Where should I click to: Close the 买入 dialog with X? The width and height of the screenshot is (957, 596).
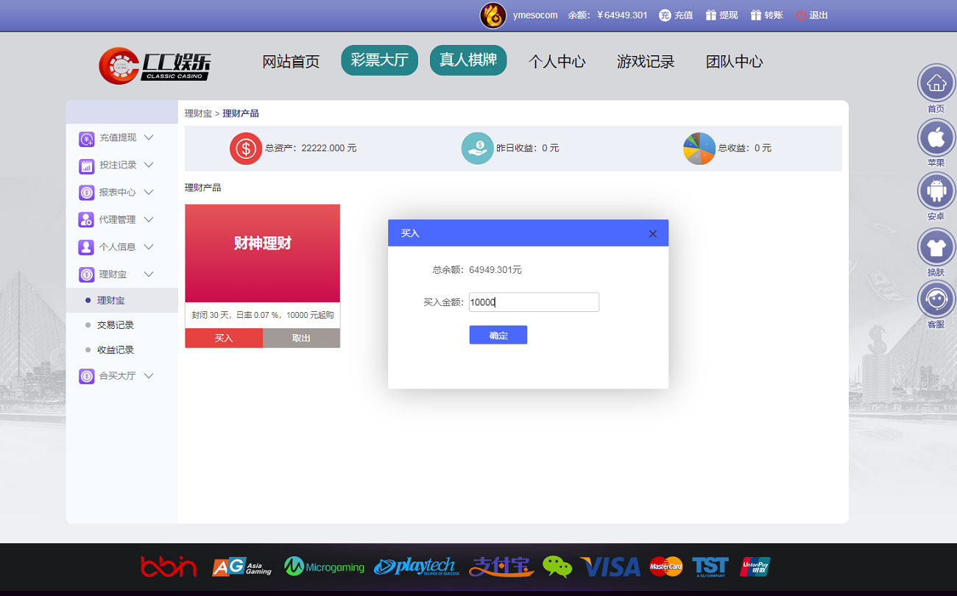tap(653, 234)
